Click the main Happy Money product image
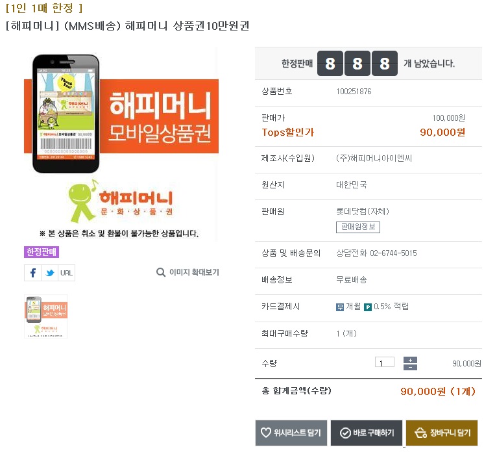The width and height of the screenshot is (484, 458). (x=121, y=144)
